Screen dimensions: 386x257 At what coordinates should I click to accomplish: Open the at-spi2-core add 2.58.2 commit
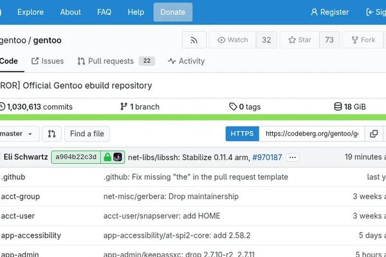point(177,235)
